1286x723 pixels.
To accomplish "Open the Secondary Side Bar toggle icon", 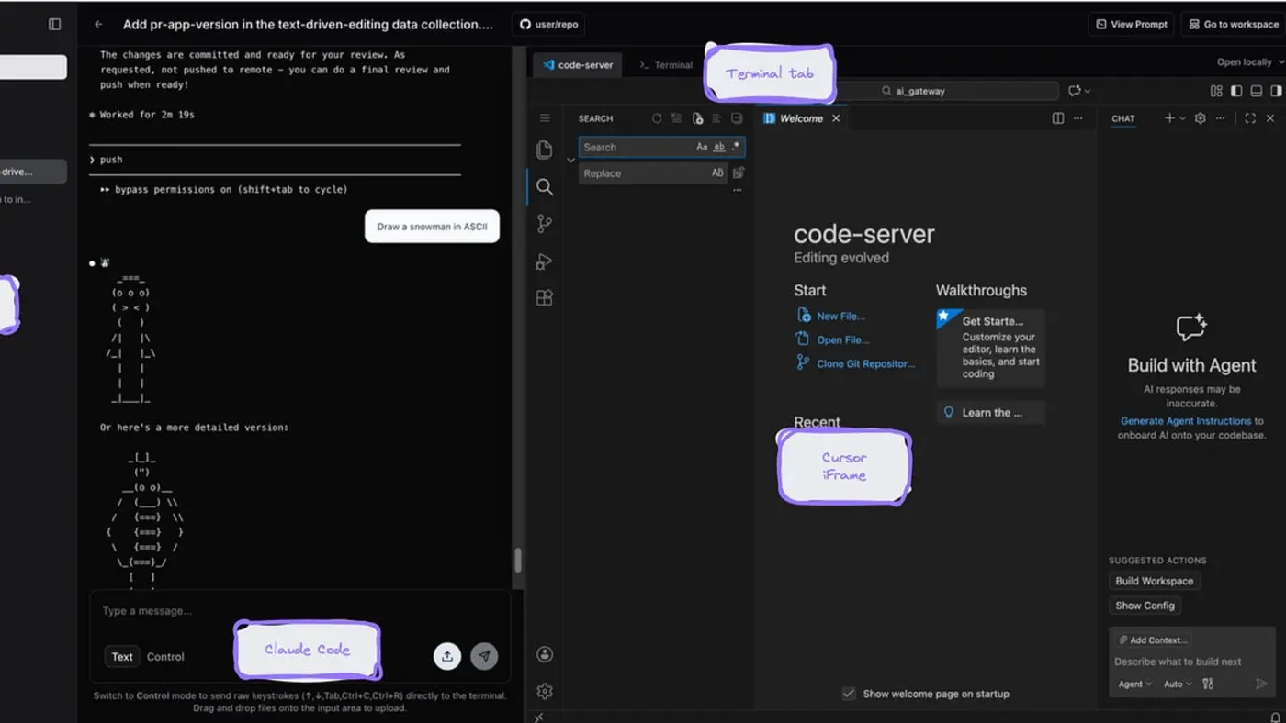I will pyautogui.click(x=1275, y=91).
